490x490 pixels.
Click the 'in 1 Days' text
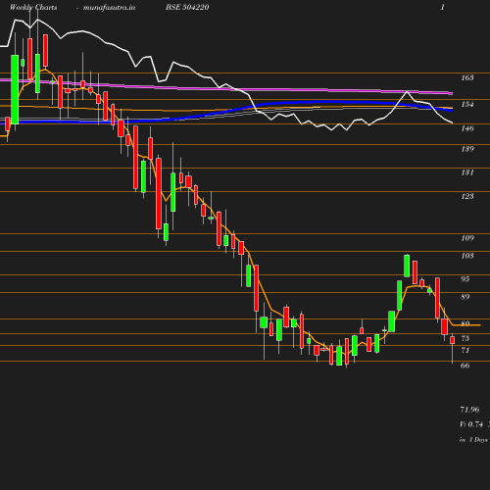pos(473,440)
